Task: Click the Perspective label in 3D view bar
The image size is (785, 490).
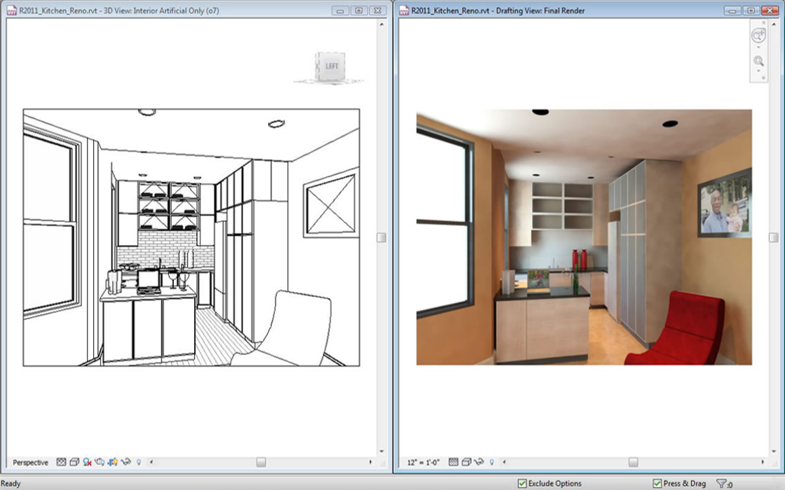Action: 31,462
